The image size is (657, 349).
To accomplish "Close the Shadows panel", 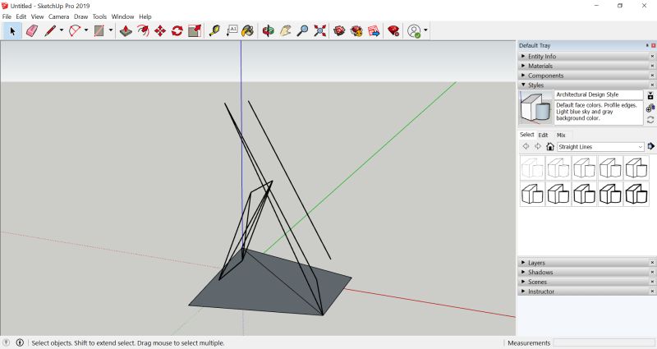I will (652, 273).
